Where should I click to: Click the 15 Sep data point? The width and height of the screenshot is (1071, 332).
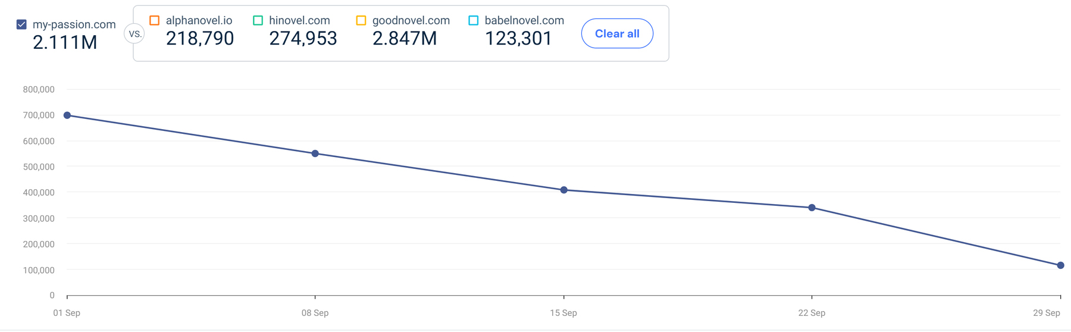[x=564, y=190]
